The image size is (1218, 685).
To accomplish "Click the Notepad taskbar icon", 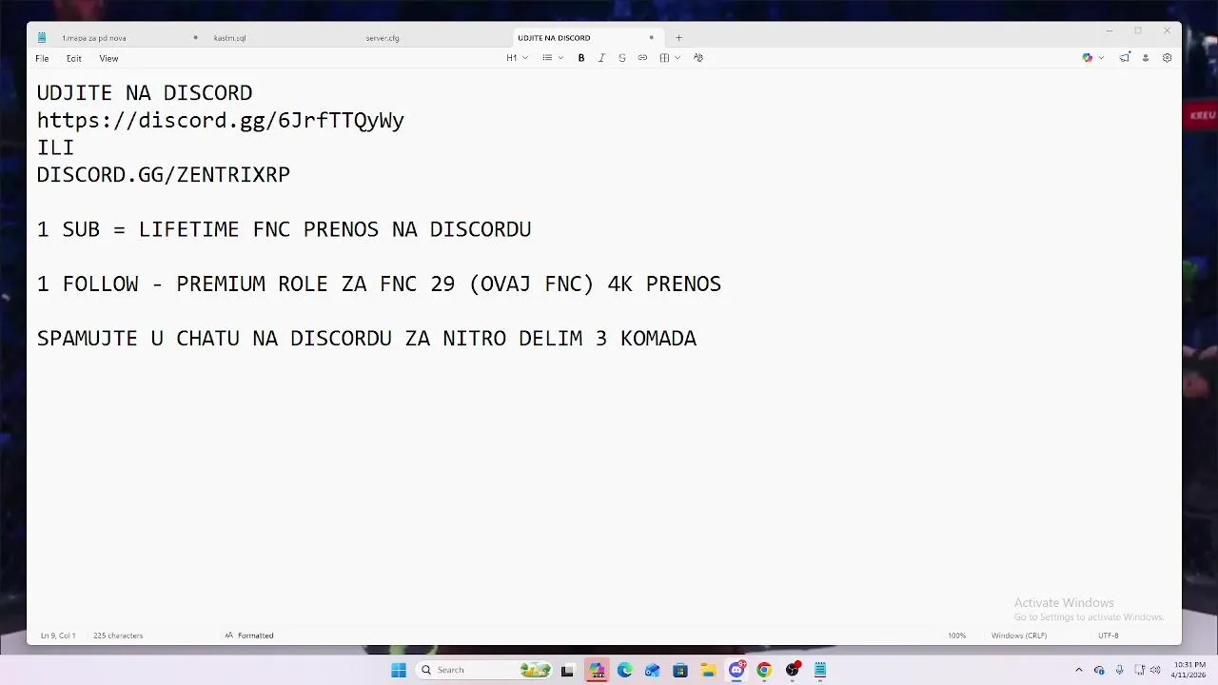I will click(820, 670).
